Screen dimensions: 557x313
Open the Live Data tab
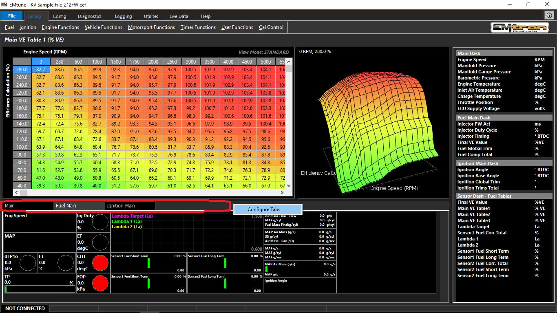point(179,16)
